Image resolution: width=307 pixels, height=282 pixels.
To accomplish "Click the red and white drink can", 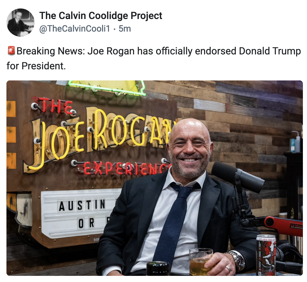I will [x=266, y=255].
